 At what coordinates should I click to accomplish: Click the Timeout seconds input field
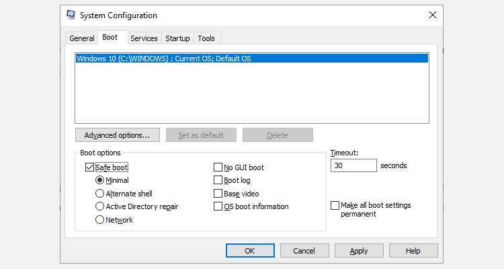click(x=353, y=165)
